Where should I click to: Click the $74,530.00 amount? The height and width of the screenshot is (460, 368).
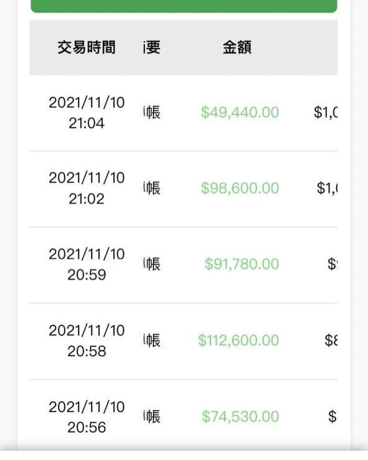[240, 417]
